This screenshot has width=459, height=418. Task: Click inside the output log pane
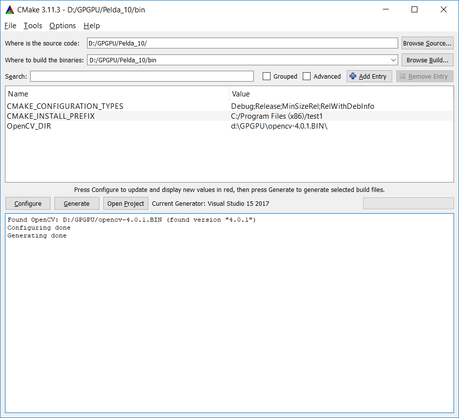click(x=229, y=313)
